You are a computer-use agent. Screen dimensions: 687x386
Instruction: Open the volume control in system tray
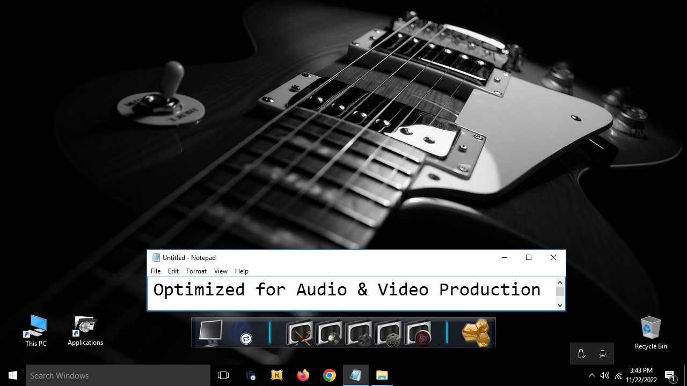coord(605,375)
